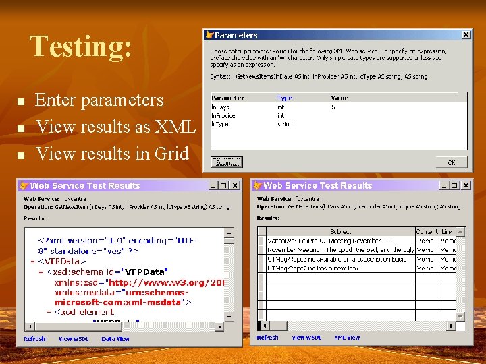The width and height of the screenshot is (486, 364).
Task: Click the Content column header in grid
Action: point(427,231)
